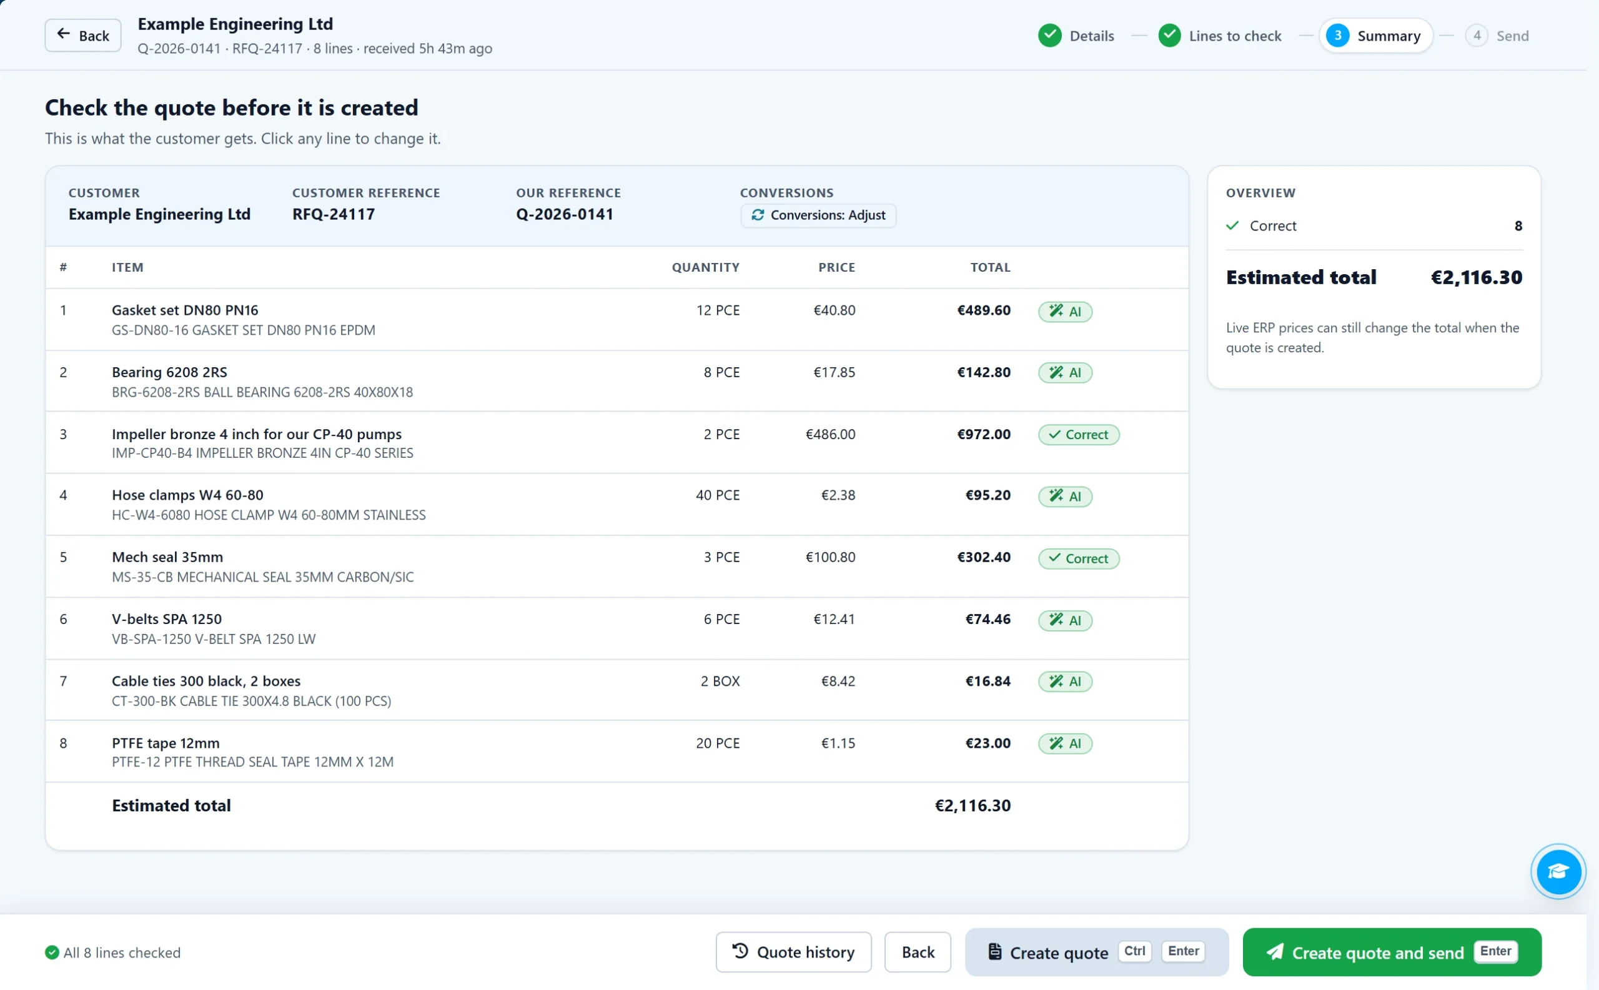The height and width of the screenshot is (990, 1599).
Task: Click the QUANTITY column header
Action: pos(705,267)
